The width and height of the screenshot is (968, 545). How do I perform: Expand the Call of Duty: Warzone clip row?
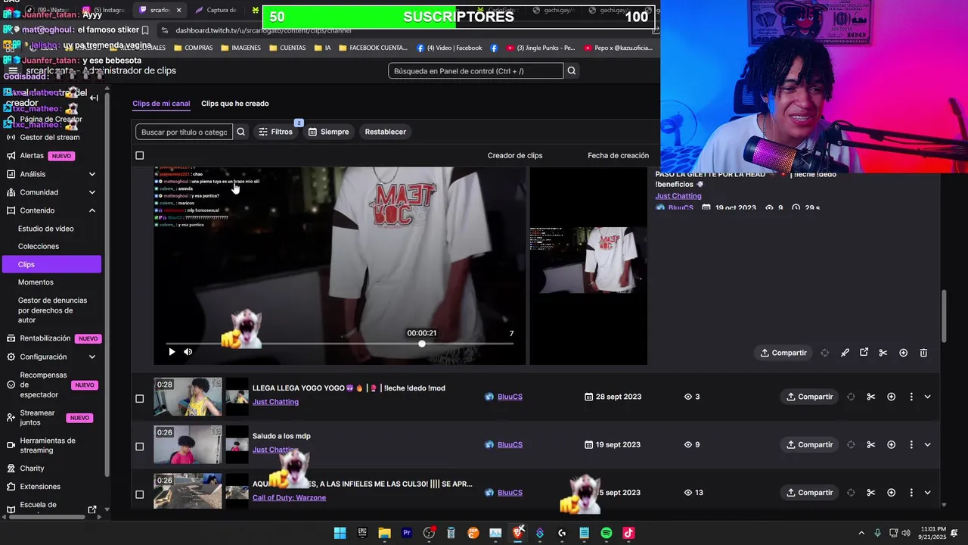pos(928,493)
